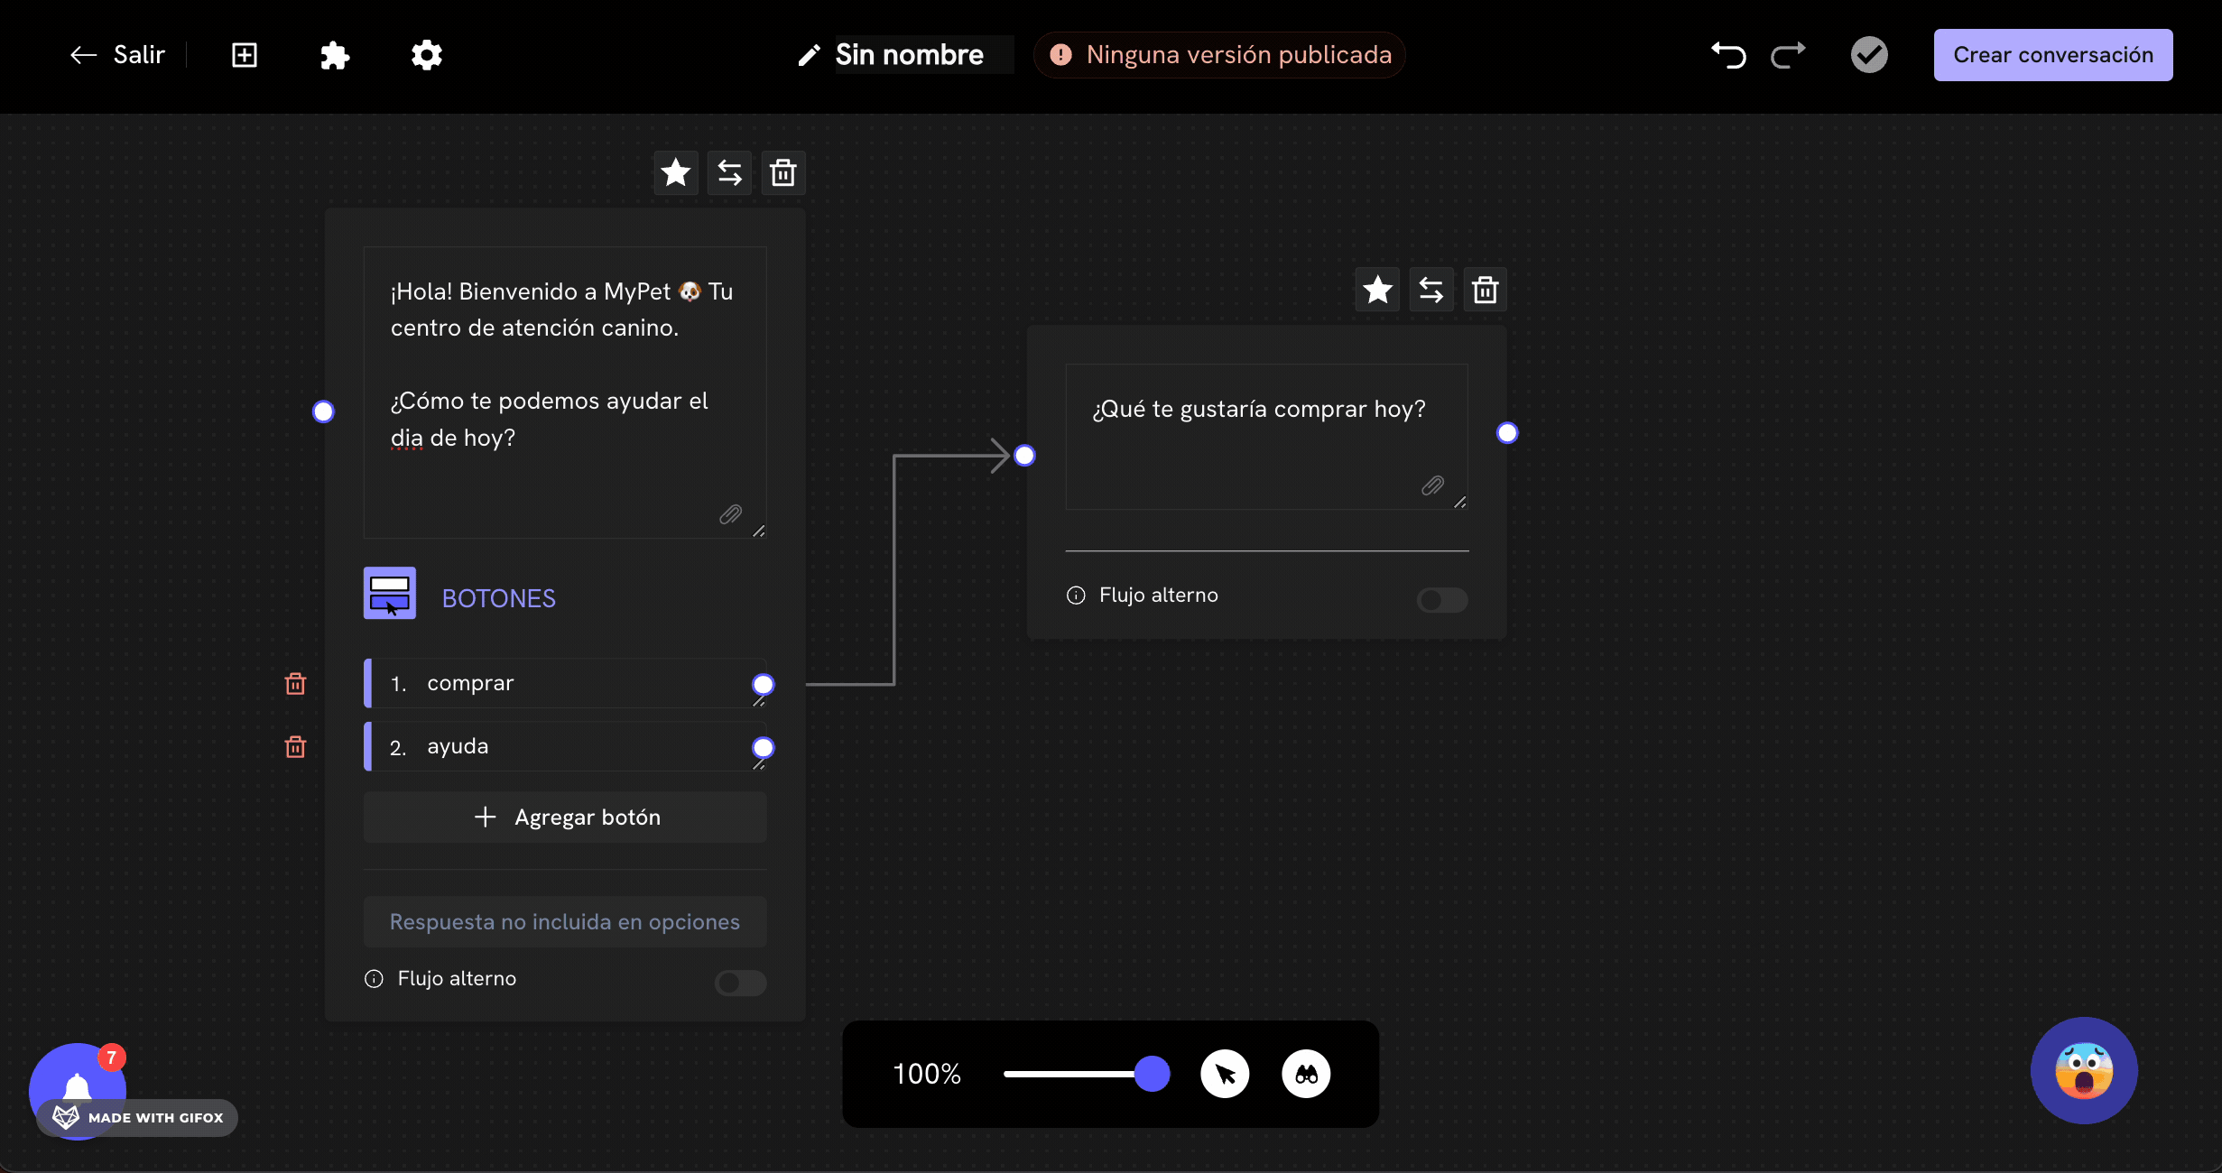Click trash icon above purchase question node
The image size is (2222, 1173).
[1485, 290]
